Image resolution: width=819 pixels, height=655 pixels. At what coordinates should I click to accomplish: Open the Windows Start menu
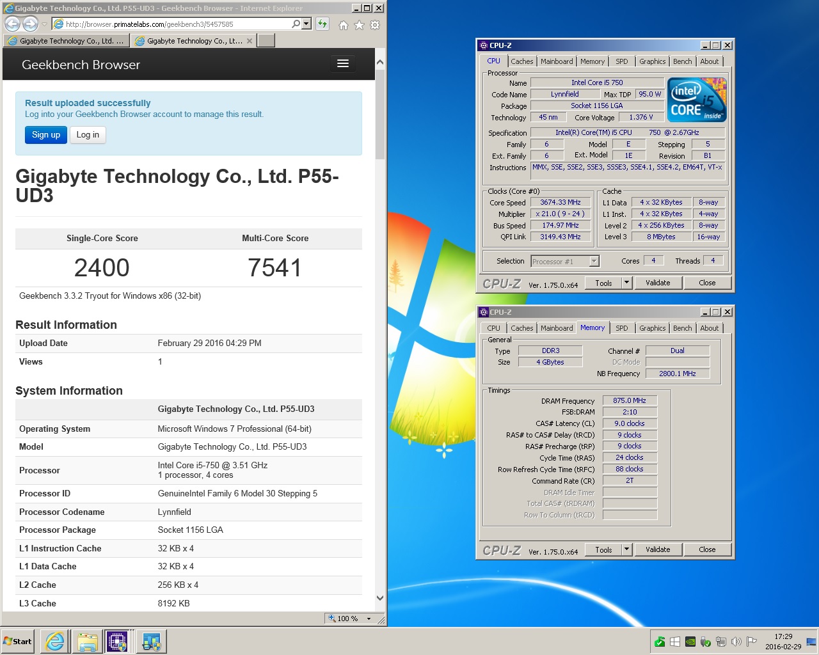(x=18, y=641)
